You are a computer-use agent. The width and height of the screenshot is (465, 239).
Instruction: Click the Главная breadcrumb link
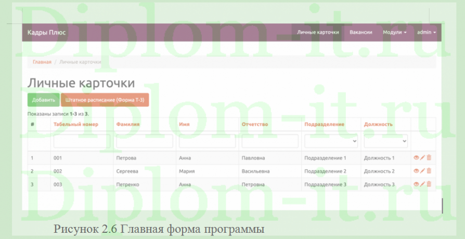coord(42,62)
